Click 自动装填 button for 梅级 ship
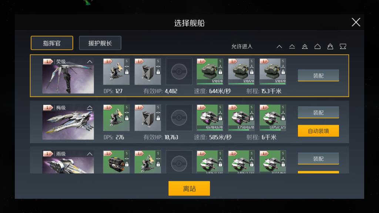 [318, 131]
